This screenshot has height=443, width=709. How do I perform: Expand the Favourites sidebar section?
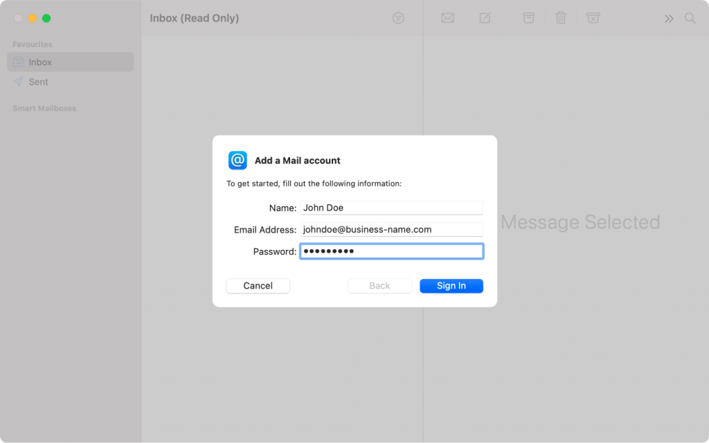(31, 44)
